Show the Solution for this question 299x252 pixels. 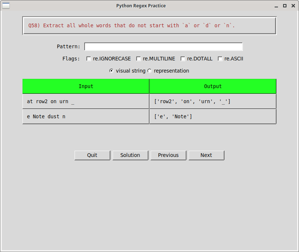[130, 155]
